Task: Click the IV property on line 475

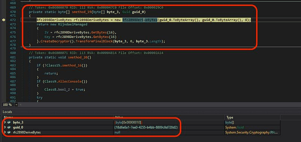Action: [46, 32]
